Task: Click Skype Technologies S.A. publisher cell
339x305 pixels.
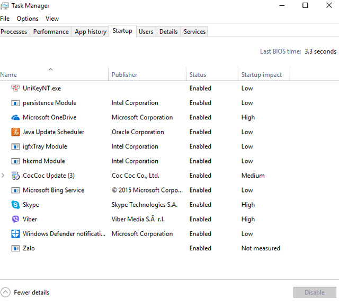Action: tap(145, 205)
